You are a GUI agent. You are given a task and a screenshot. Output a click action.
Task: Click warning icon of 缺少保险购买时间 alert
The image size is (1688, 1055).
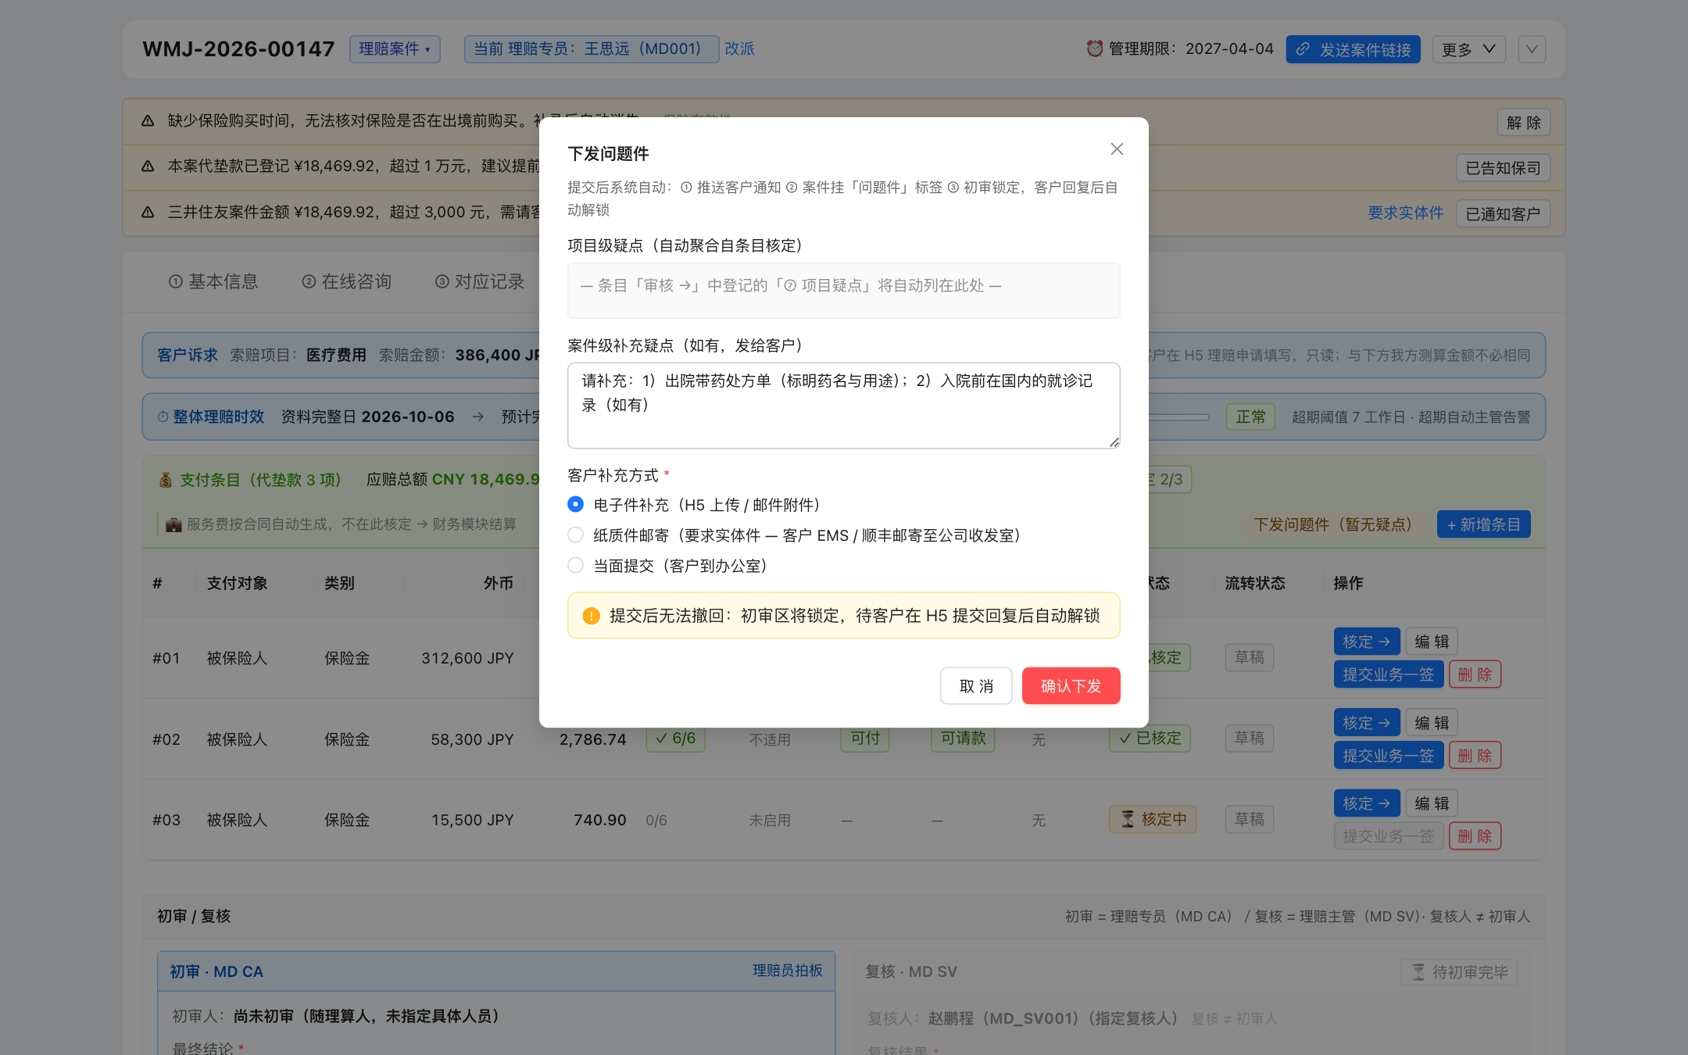(x=148, y=121)
